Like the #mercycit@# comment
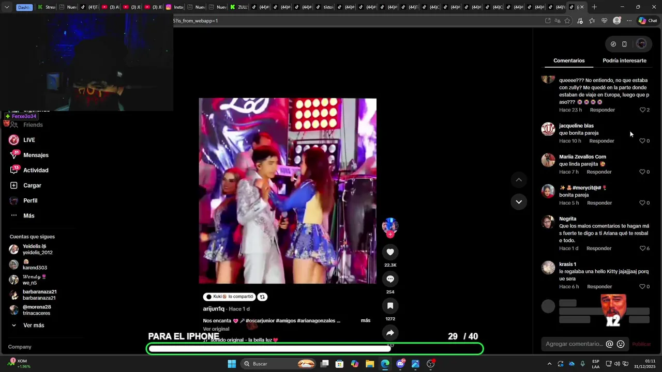 (643, 203)
